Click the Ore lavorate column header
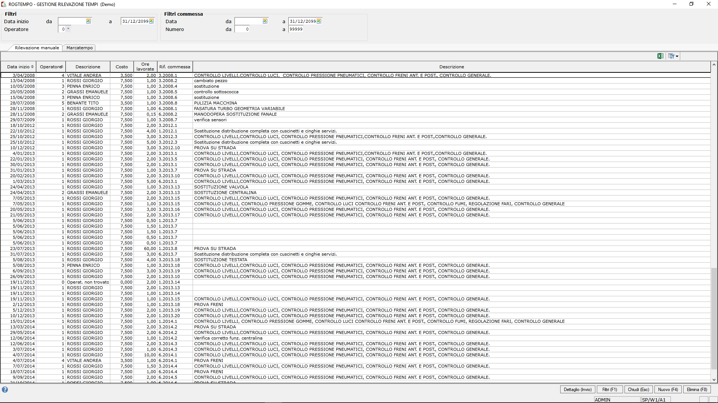Image resolution: width=718 pixels, height=403 pixels. pos(145,67)
